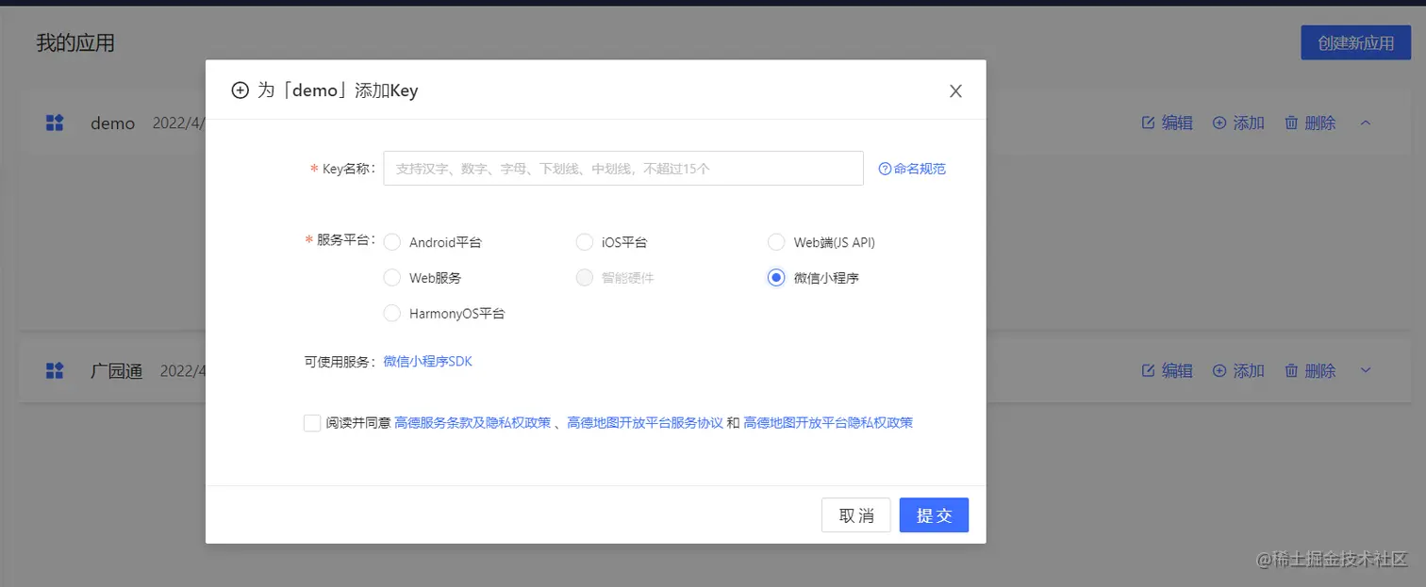
Task: Open 高德地图开放平台隐私权政策 link
Action: click(x=828, y=423)
